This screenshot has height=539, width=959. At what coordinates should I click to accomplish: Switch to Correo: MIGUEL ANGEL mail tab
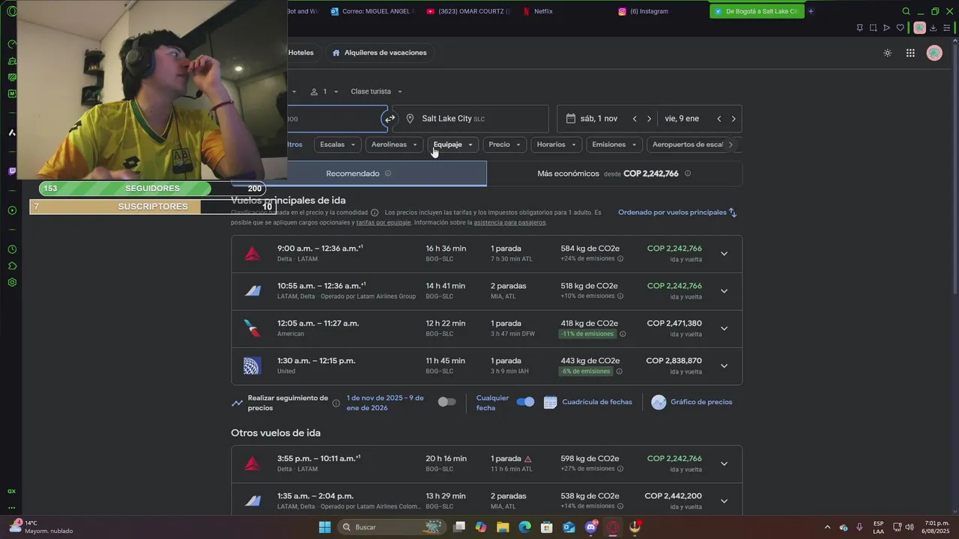point(372,11)
